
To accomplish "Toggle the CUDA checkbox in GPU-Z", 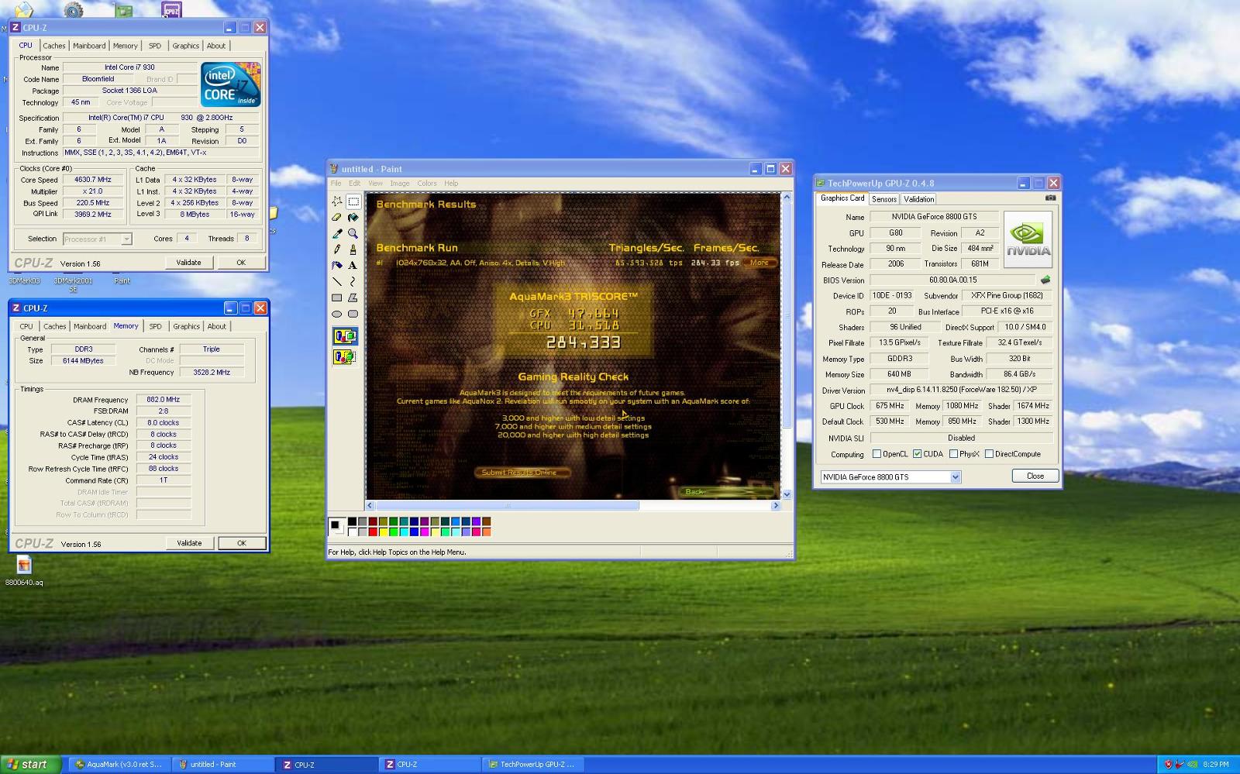I will 918,454.
